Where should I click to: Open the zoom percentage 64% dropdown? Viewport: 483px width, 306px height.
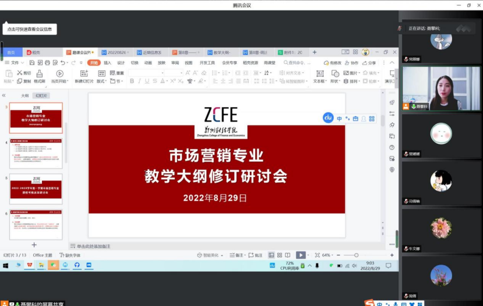[x=327, y=255]
